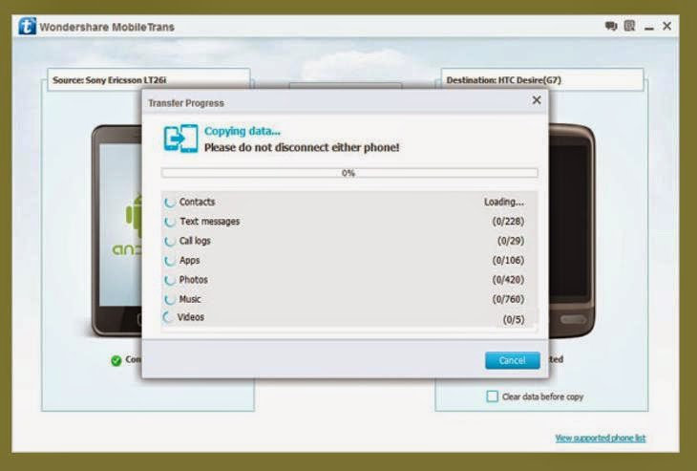Open View supported phone list link
This screenshot has width=697, height=471.
pyautogui.click(x=601, y=439)
